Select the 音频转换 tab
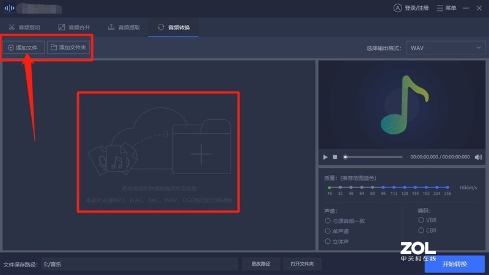This screenshot has height=275, width=489. tap(174, 28)
